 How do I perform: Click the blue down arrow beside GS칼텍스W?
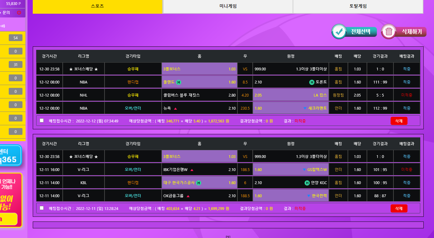click(x=304, y=170)
